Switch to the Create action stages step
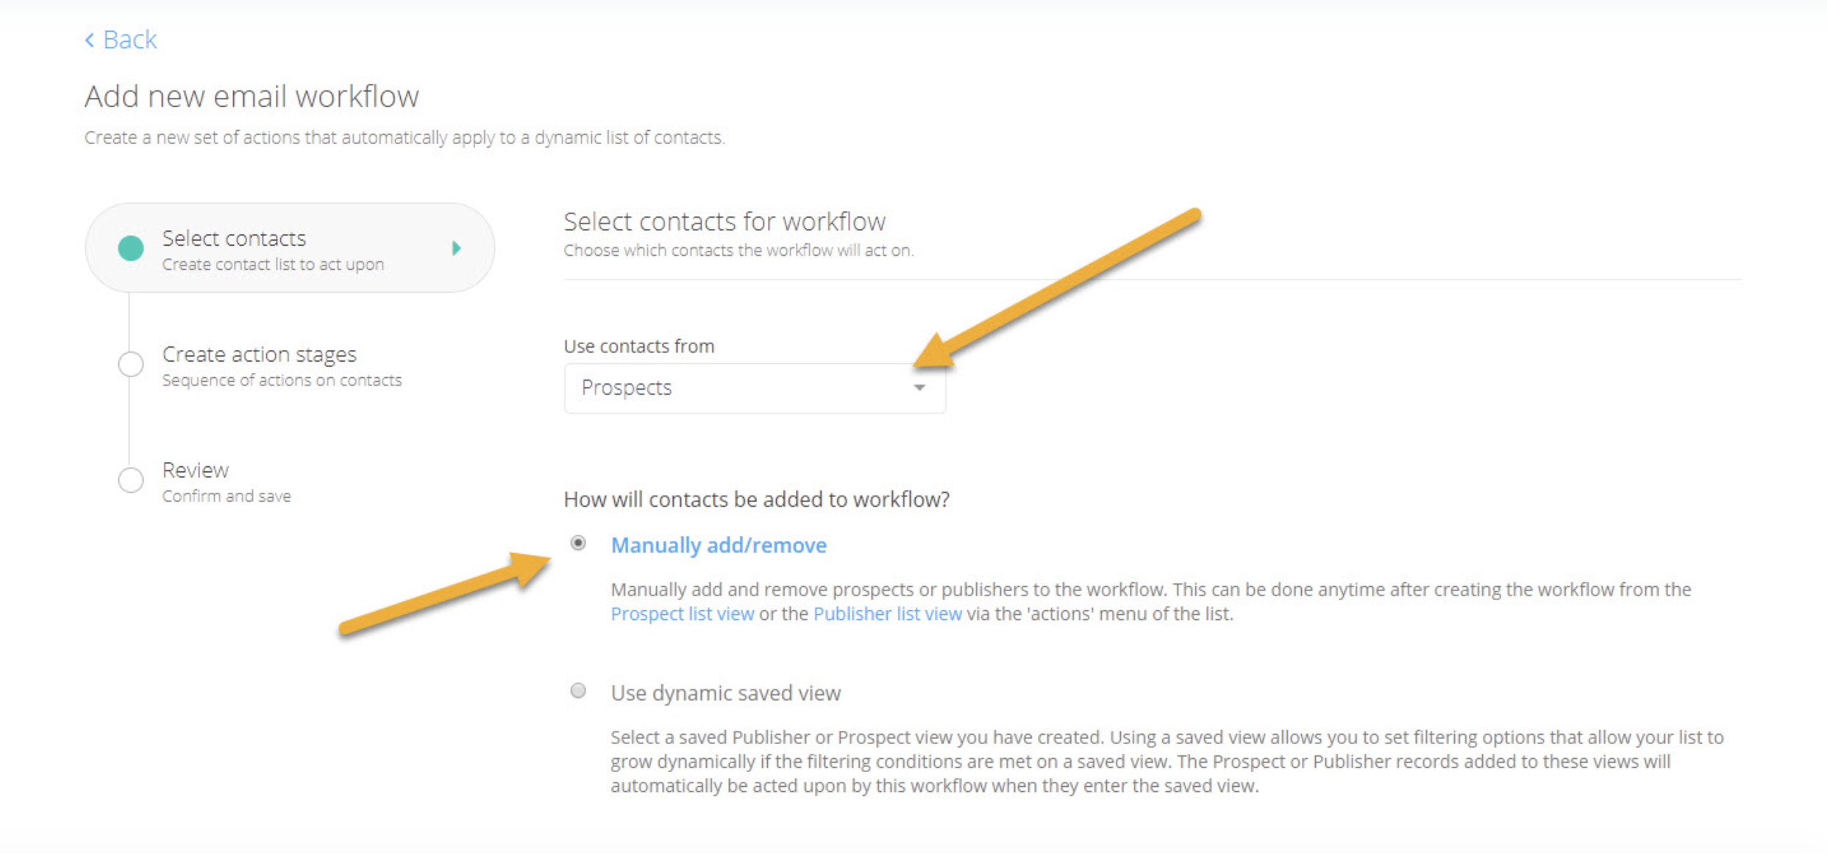The image size is (1827, 853). pos(259,354)
